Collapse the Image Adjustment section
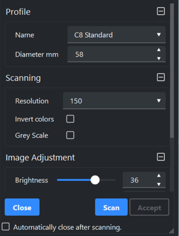The width and height of the screenshot is (179, 236). click(161, 157)
